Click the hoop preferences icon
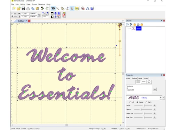 pyautogui.click(x=77, y=8)
